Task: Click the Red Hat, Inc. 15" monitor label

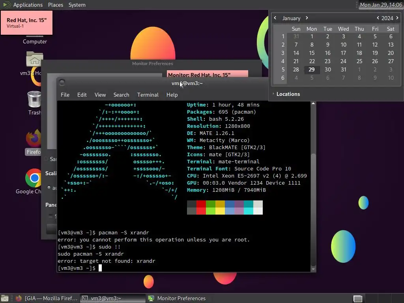Action: [26, 22]
